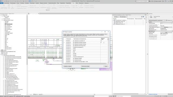Select Аннотационные обозначения in Project Browser
The height and width of the screenshot is (97, 173).
coord(9,56)
